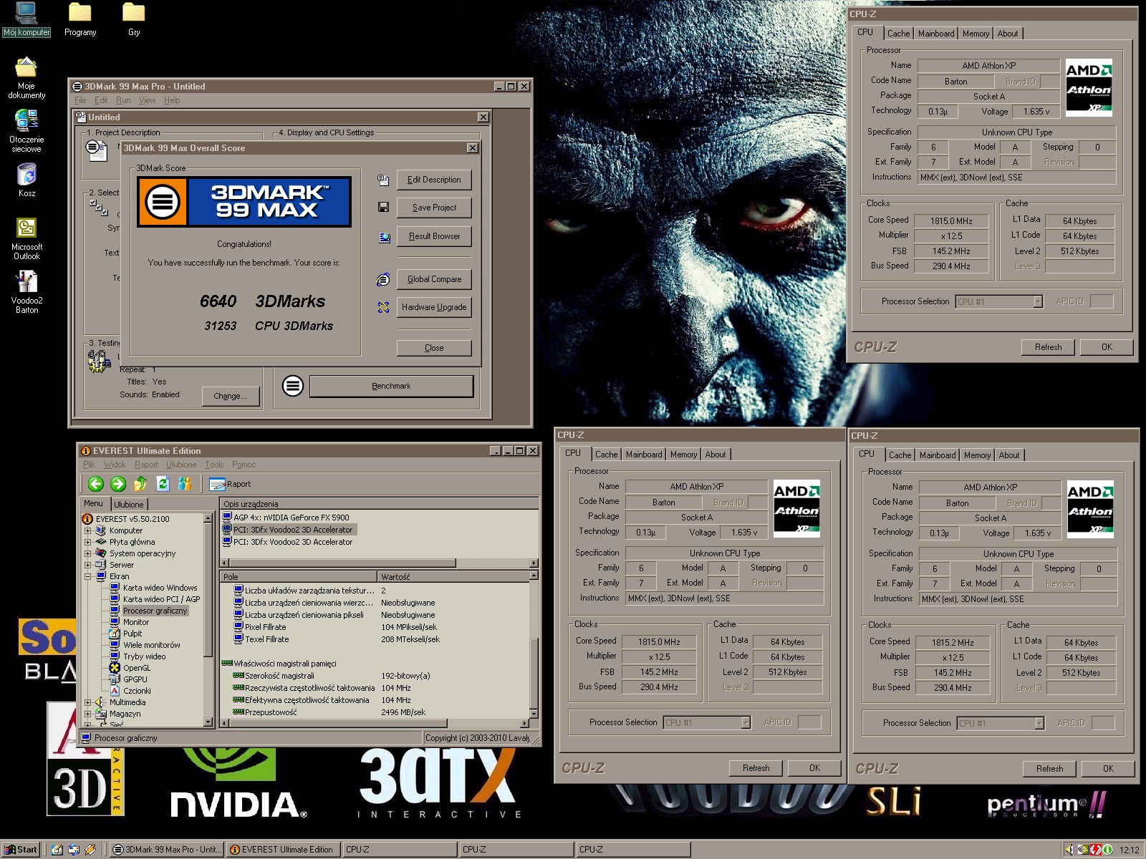Click the third quick launch icon beside Start
Viewport: 1146px width, 859px height.
(90, 850)
